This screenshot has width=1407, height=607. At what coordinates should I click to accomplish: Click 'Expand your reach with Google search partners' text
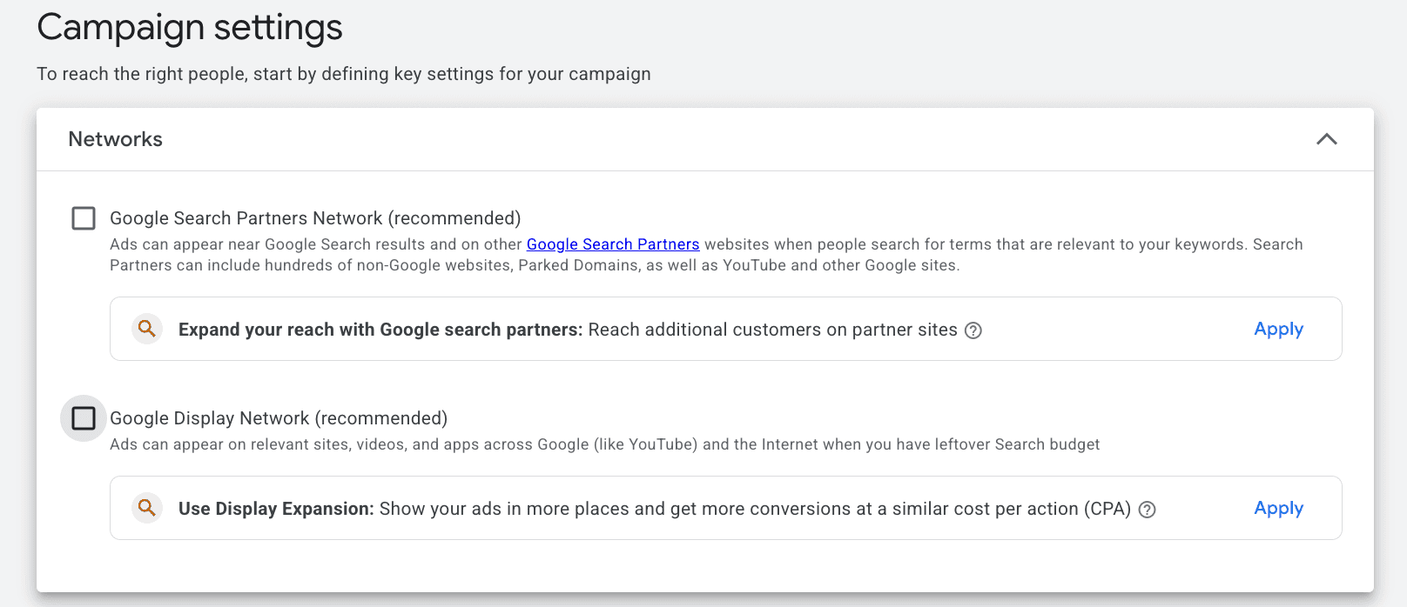pos(380,330)
